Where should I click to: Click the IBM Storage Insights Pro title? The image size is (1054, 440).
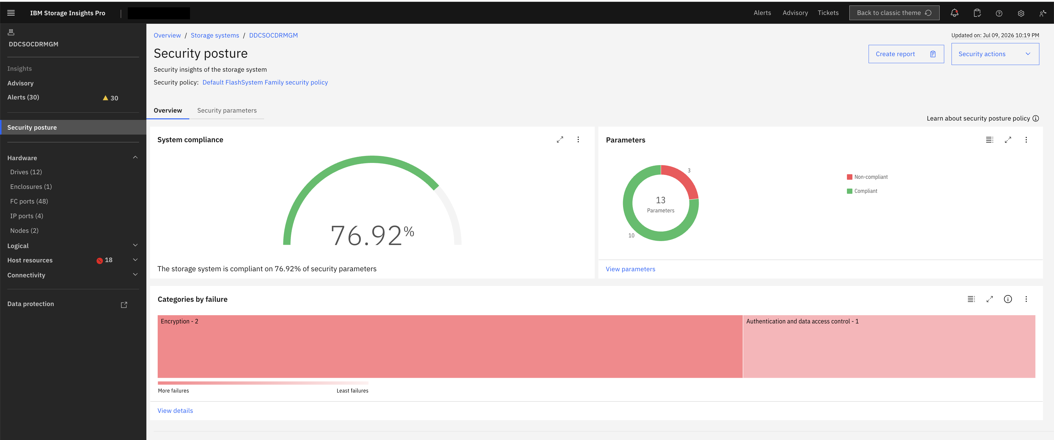[67, 13]
